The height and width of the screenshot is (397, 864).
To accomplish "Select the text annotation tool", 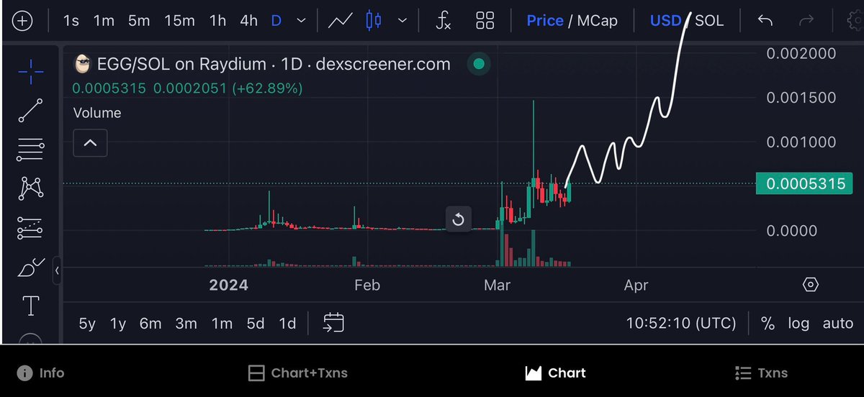I will (31, 306).
